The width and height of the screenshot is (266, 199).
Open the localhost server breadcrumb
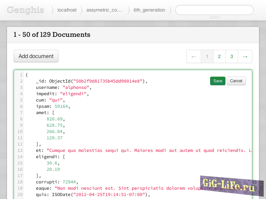click(x=67, y=10)
